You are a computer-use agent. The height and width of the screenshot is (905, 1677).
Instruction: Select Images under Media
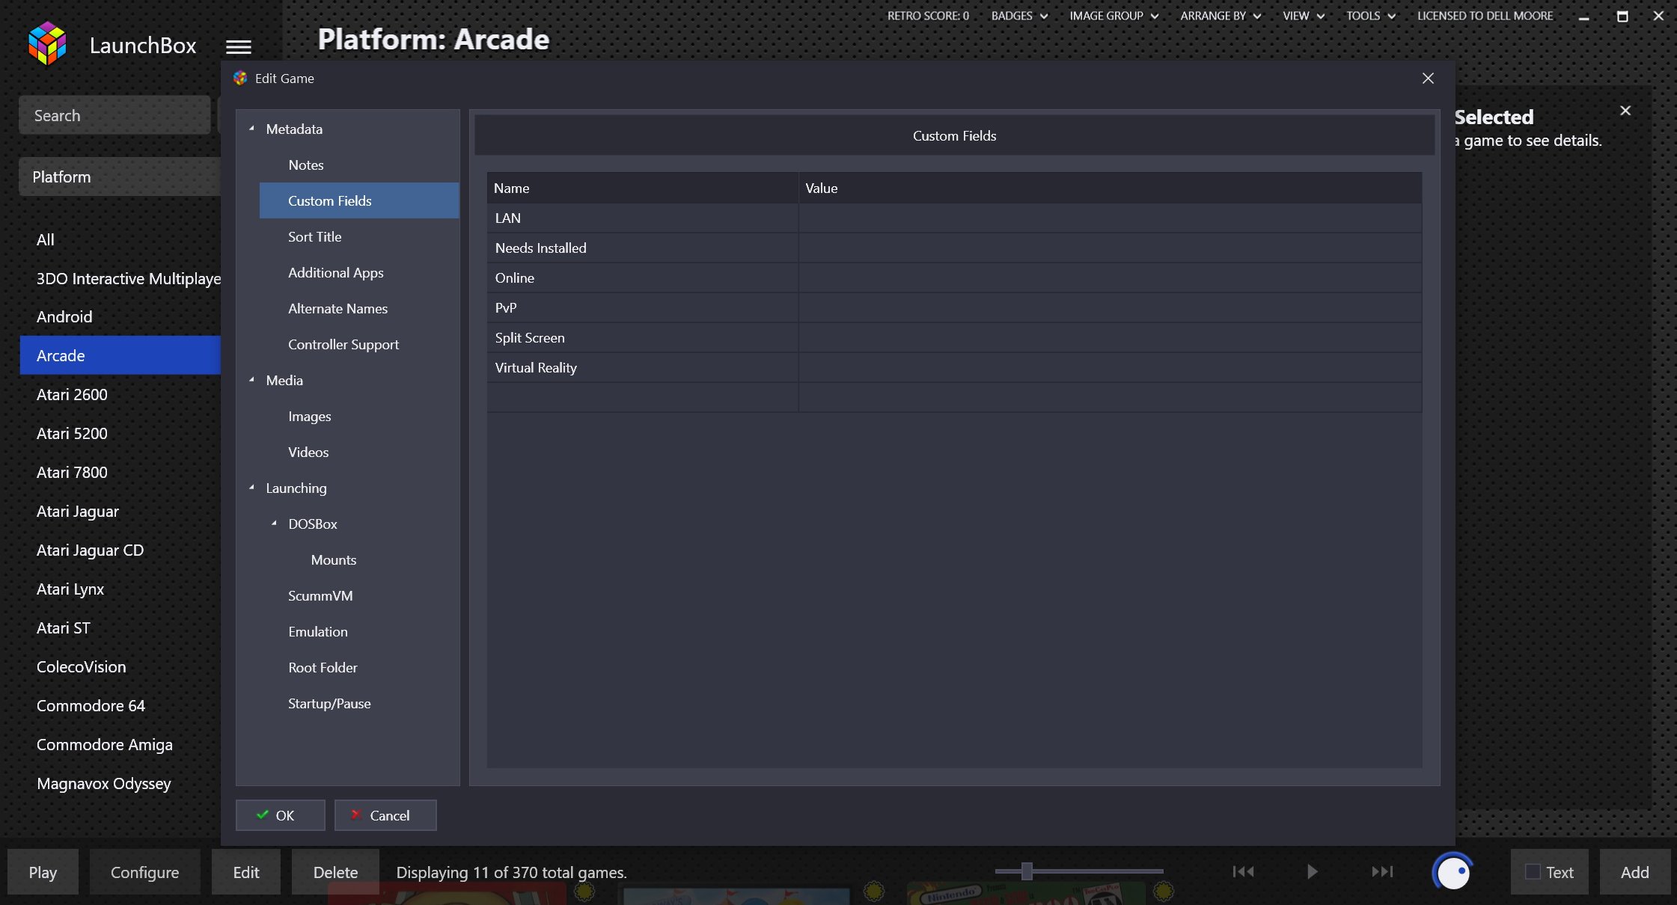coord(310,417)
